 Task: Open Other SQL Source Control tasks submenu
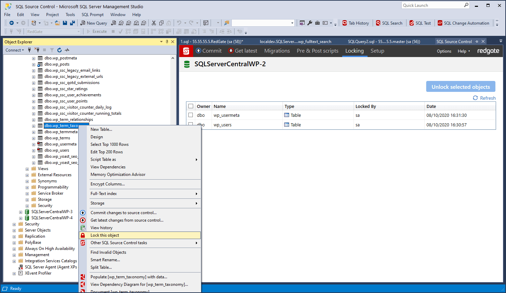pos(140,243)
